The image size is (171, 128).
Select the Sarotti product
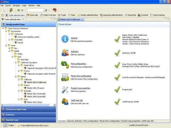(x=20, y=42)
